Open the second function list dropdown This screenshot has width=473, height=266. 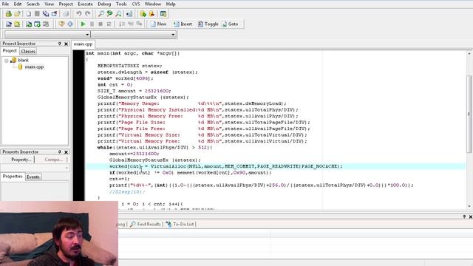tap(173, 35)
